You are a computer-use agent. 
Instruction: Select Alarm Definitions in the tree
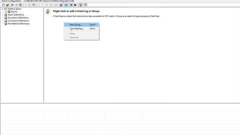tap(16, 15)
